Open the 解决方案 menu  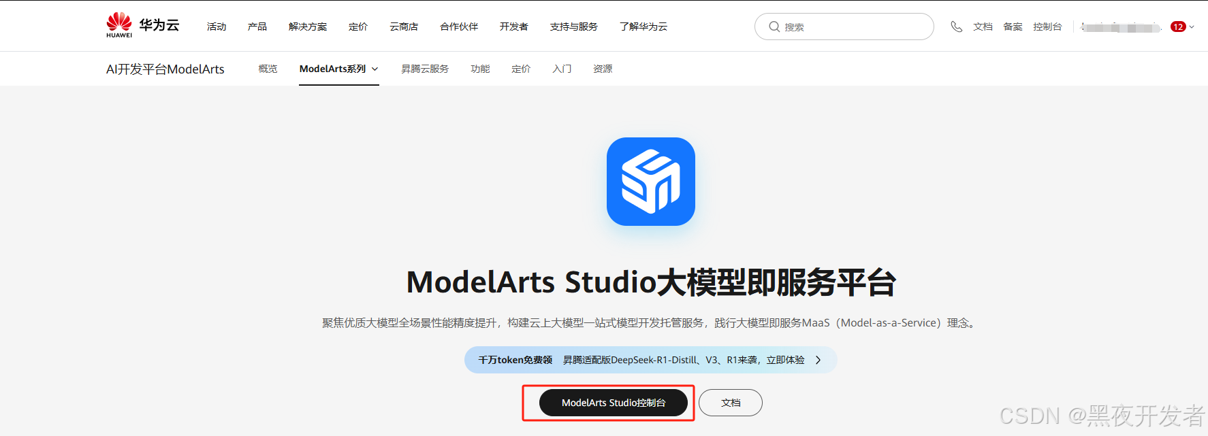pos(308,27)
